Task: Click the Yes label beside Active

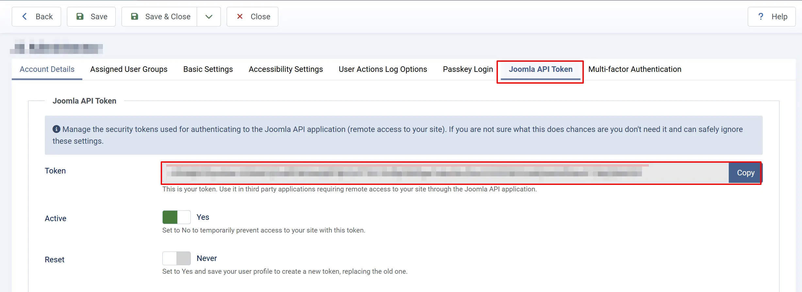Action: tap(203, 217)
